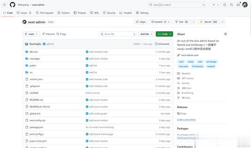
Task: Open the pull requests icon in header
Action: tap(231, 5)
